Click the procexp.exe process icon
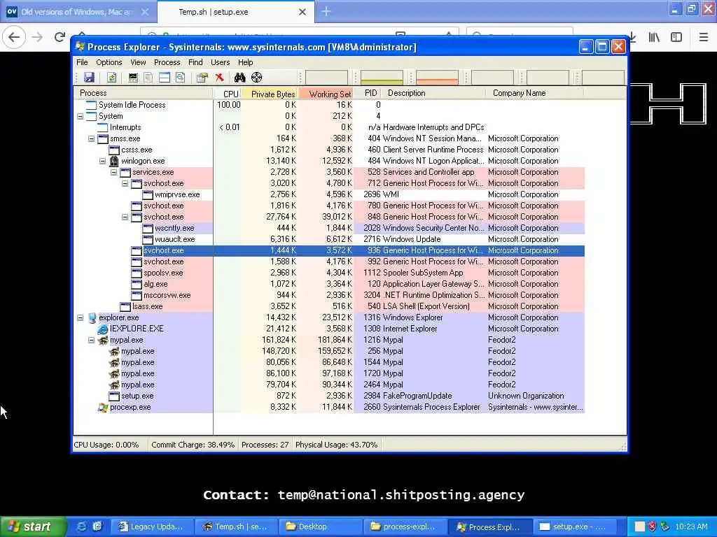This screenshot has height=537, width=717. (103, 408)
